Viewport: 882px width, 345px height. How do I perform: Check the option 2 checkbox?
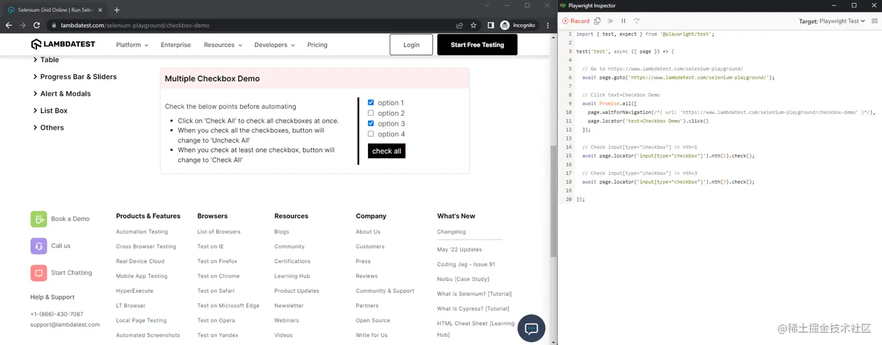pos(371,113)
